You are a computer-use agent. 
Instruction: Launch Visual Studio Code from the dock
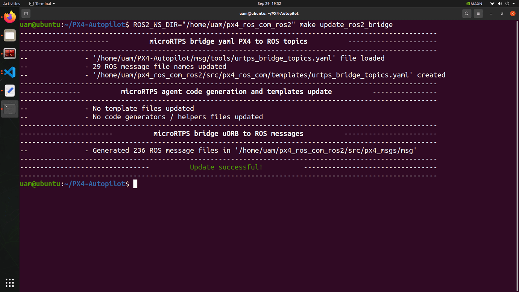coord(9,71)
